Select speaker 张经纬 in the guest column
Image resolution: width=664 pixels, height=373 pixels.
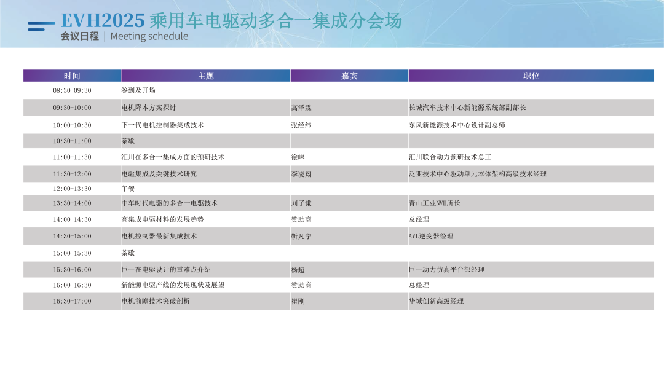click(x=301, y=125)
